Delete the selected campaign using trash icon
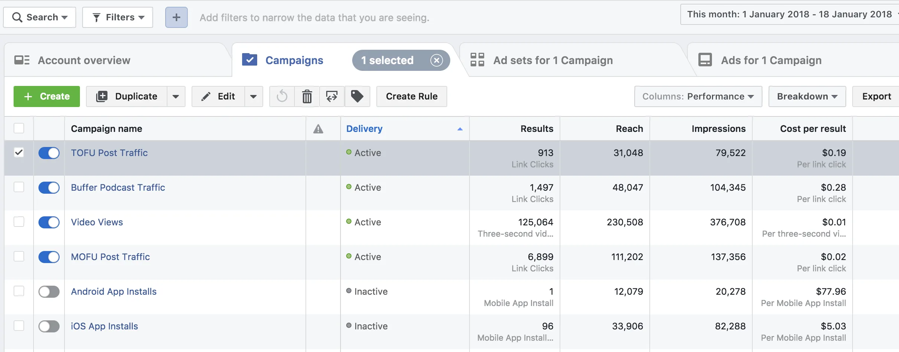Viewport: 899px width, 352px height. [x=307, y=96]
